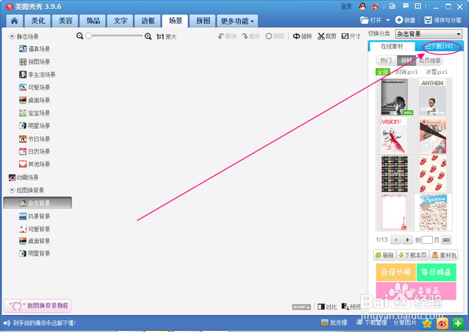Filter by 时尚girl category
The width and height of the screenshot is (469, 332).
click(407, 72)
